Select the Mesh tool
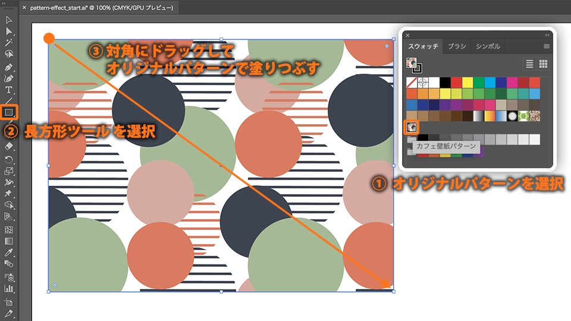571x321 pixels. 9,230
